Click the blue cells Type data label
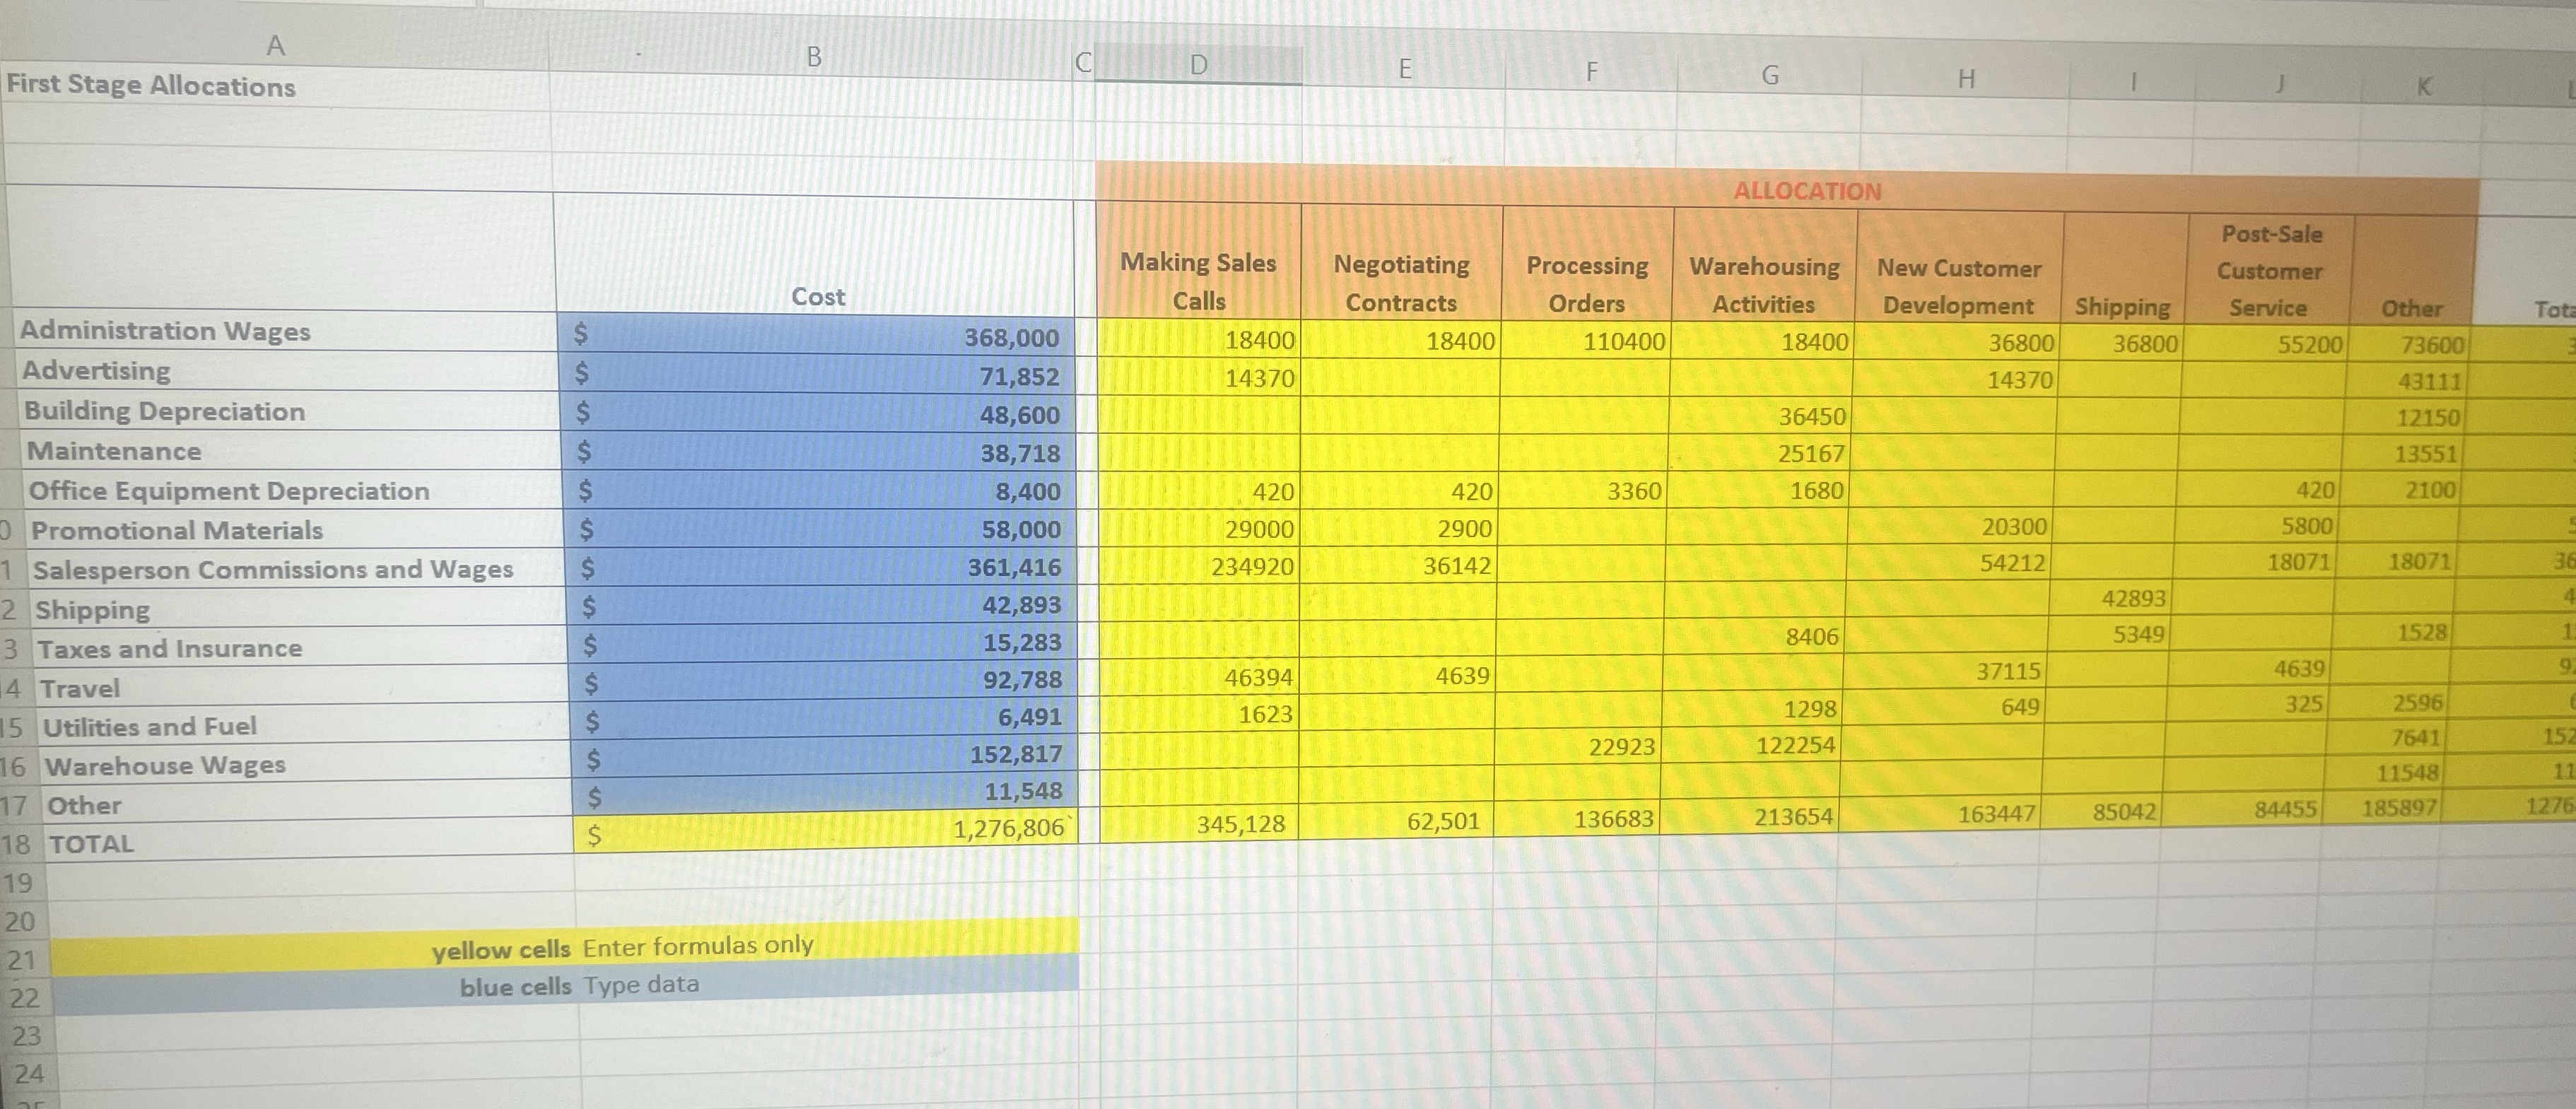The height and width of the screenshot is (1109, 2576). (x=580, y=985)
